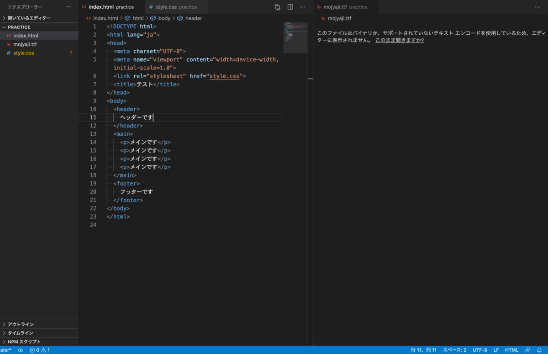This screenshot has height=354, width=548.
Task: Open the Explorer panel more actions menu
Action: 68,7
